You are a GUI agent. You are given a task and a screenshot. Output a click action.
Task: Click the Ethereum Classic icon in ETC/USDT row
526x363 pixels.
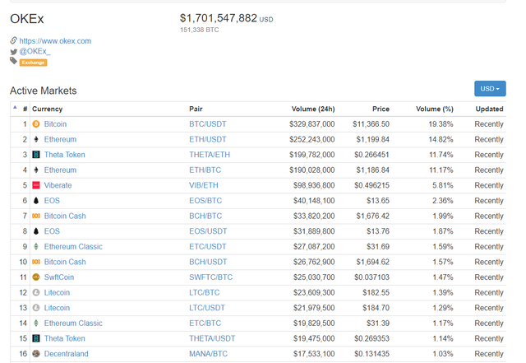tap(36, 246)
